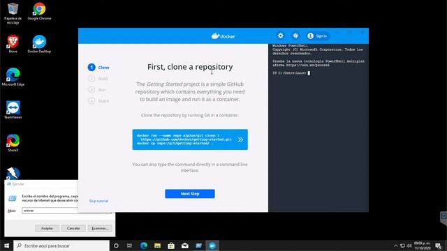Click the Docker whale logo in header

(223, 36)
